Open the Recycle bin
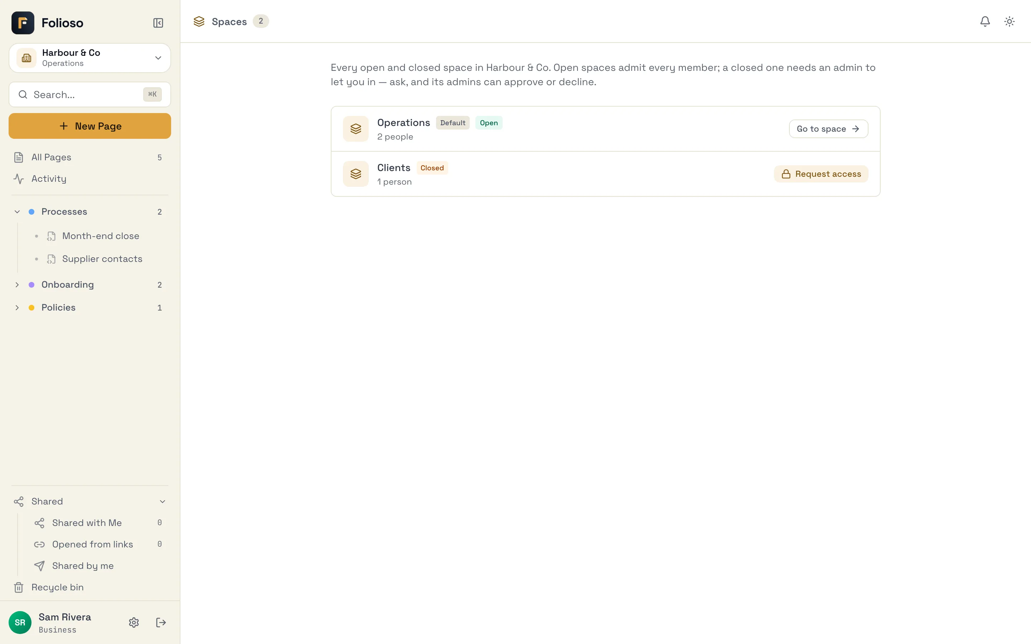The height and width of the screenshot is (644, 1031). tap(89, 587)
